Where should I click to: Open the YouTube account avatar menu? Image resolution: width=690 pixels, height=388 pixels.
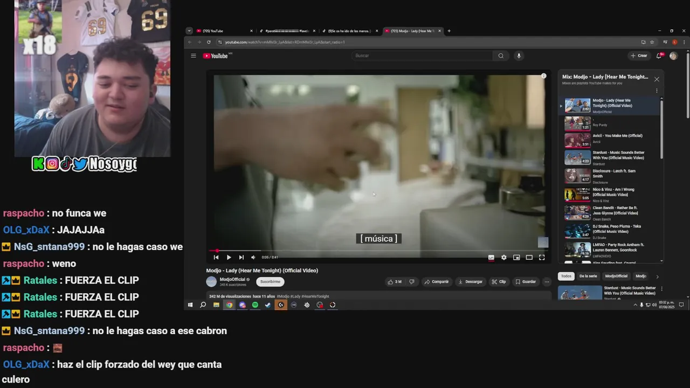(673, 56)
